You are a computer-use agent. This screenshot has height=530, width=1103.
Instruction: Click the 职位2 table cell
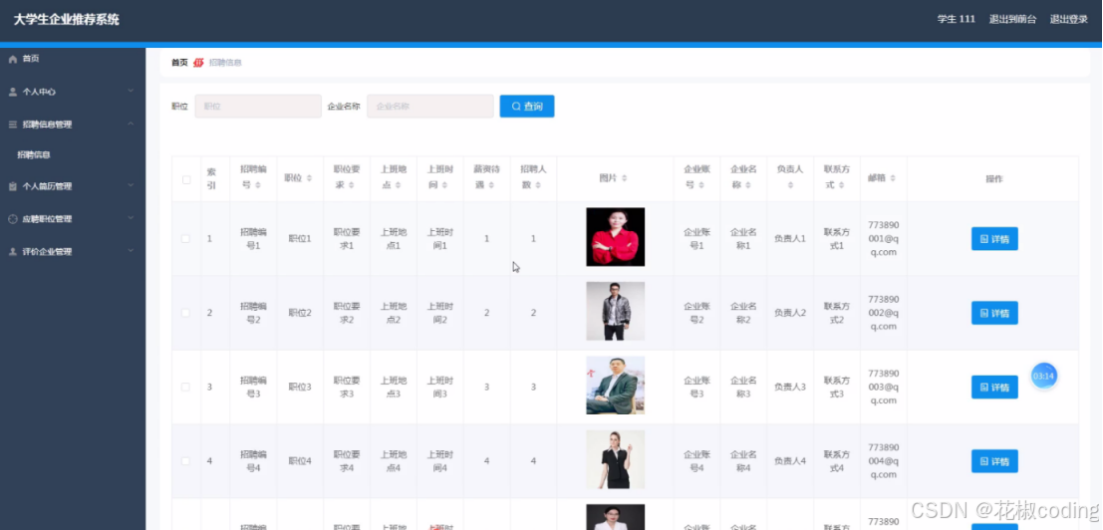[300, 313]
